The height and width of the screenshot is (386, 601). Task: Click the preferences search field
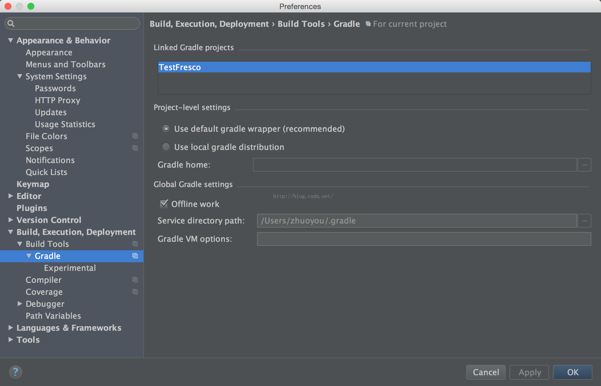pyautogui.click(x=72, y=23)
